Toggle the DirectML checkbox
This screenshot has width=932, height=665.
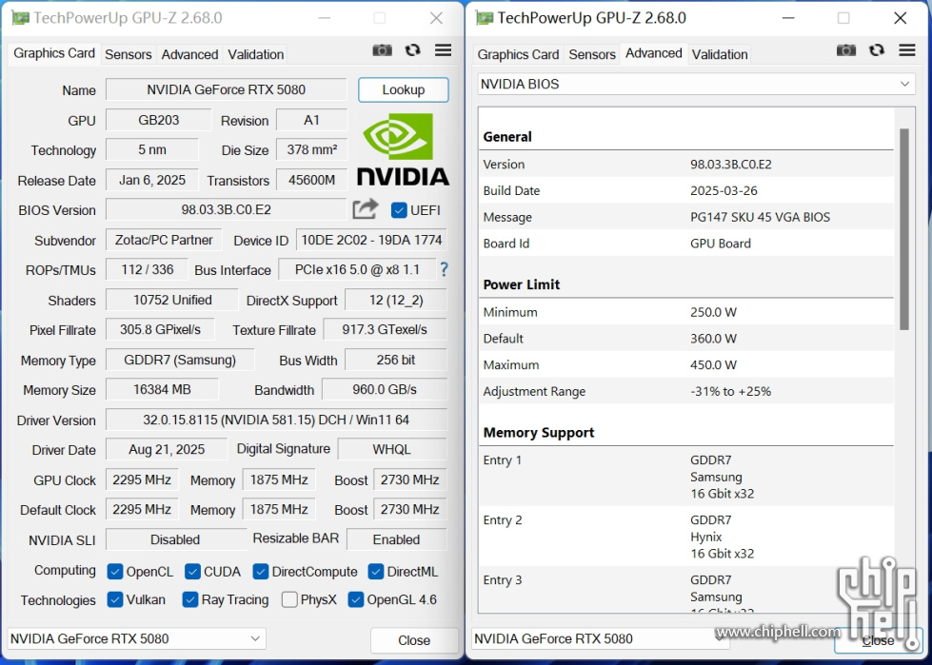[x=376, y=571]
